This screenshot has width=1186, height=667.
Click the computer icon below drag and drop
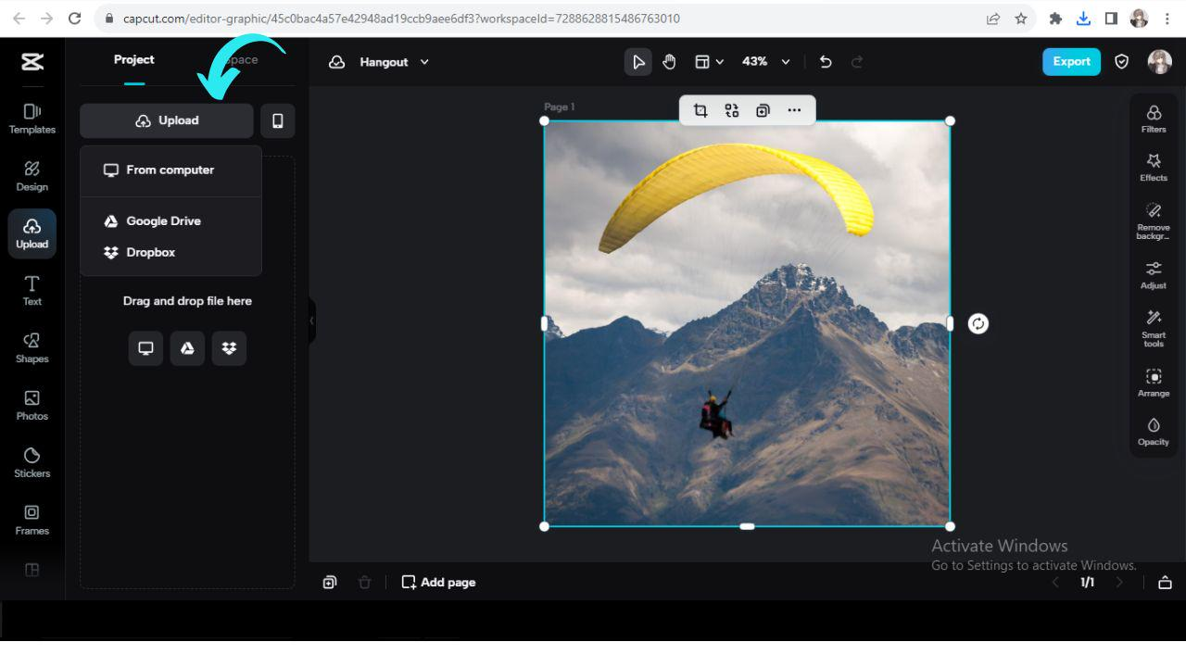[145, 348]
